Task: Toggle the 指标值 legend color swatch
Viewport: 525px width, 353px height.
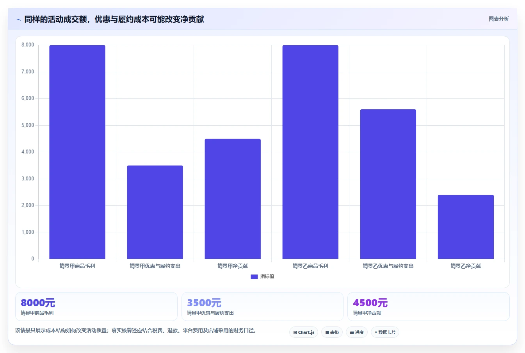Action: (254, 276)
